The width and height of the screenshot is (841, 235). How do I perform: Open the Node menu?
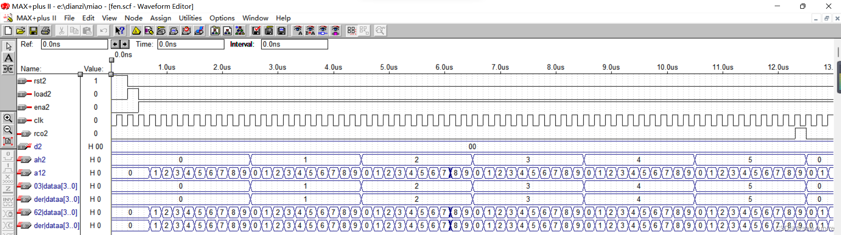[x=133, y=18]
